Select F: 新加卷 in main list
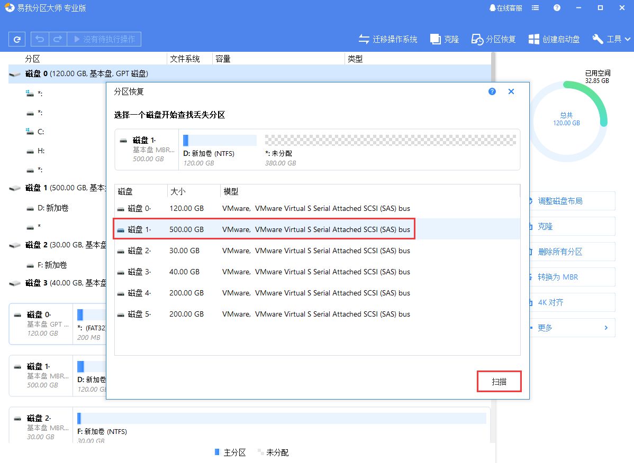This screenshot has width=634, height=463. (x=52, y=265)
